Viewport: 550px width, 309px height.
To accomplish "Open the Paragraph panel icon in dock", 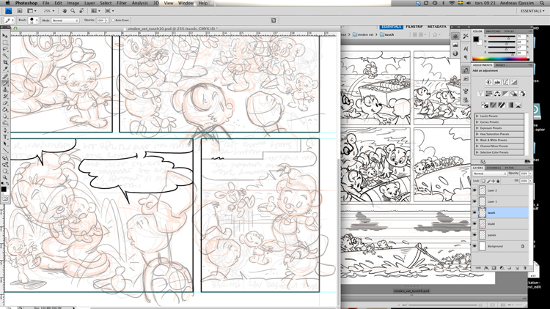I will pos(466,57).
